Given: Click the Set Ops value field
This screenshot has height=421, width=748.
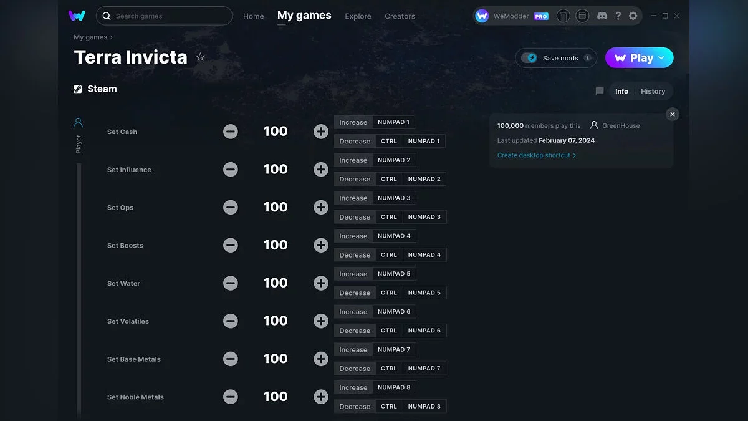Looking at the screenshot, I should tap(276, 207).
